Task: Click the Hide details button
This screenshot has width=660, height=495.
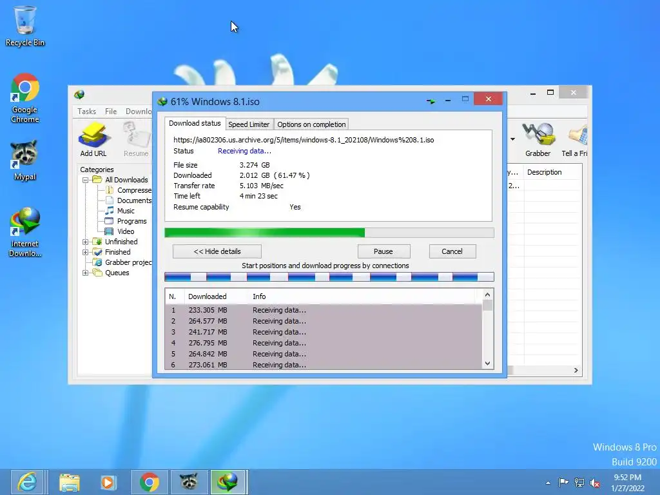Action: tap(217, 251)
